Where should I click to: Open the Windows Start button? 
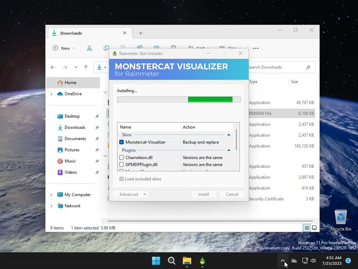pyautogui.click(x=156, y=261)
